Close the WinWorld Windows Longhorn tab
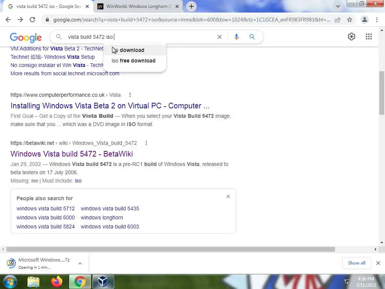 click(x=177, y=7)
